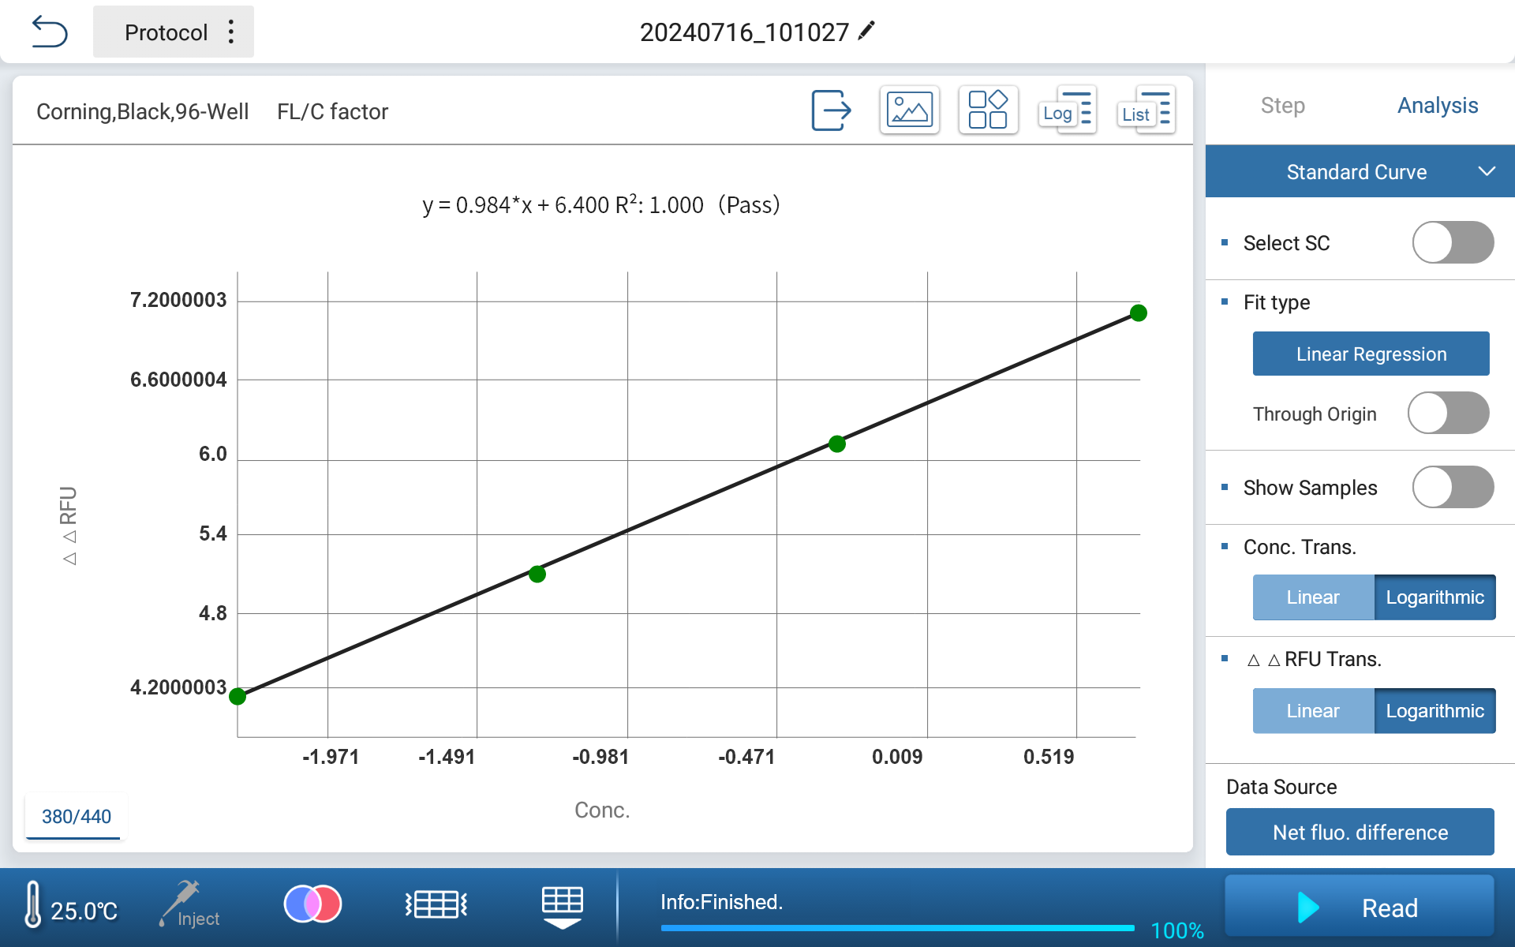Go back with the return arrow
This screenshot has height=947, width=1515.
(x=49, y=32)
